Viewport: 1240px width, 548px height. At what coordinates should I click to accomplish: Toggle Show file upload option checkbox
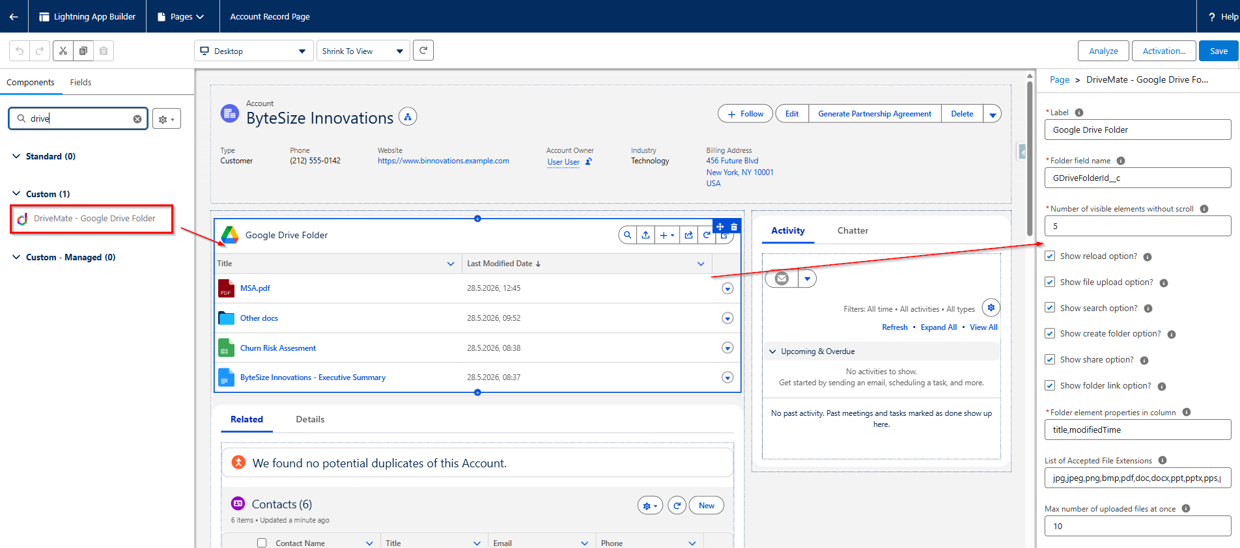point(1050,282)
